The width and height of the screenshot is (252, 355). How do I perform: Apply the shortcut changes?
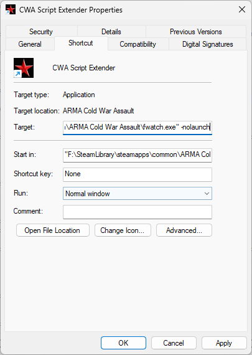tap(224, 343)
